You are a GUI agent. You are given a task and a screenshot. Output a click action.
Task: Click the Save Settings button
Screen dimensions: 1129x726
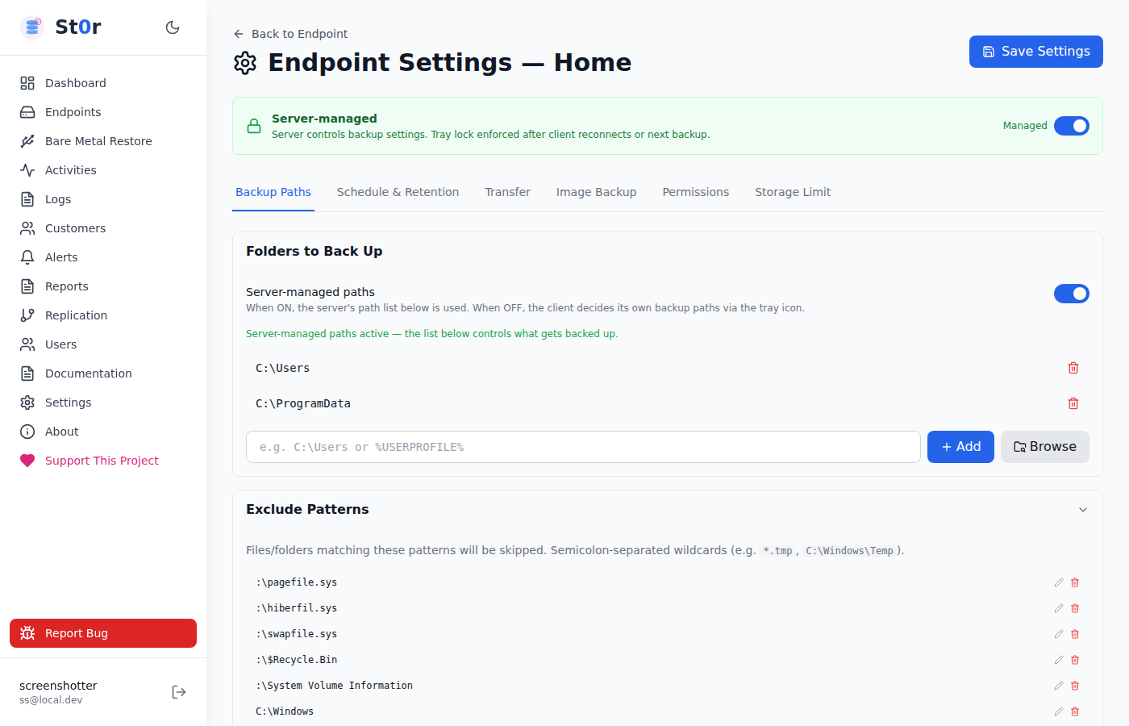pos(1036,52)
